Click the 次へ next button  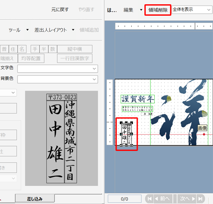[187, 199]
